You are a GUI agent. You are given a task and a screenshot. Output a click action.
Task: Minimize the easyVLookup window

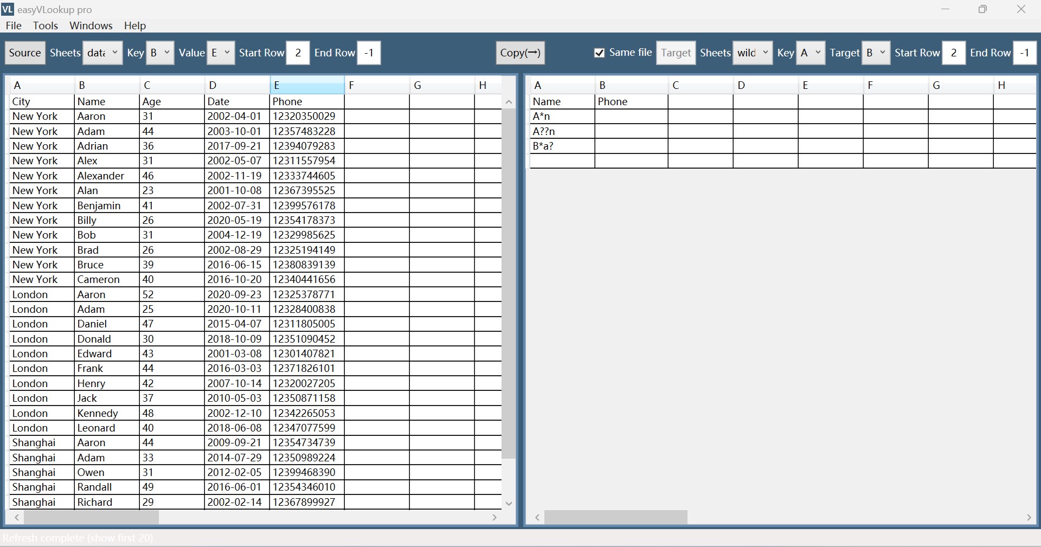[x=946, y=9]
